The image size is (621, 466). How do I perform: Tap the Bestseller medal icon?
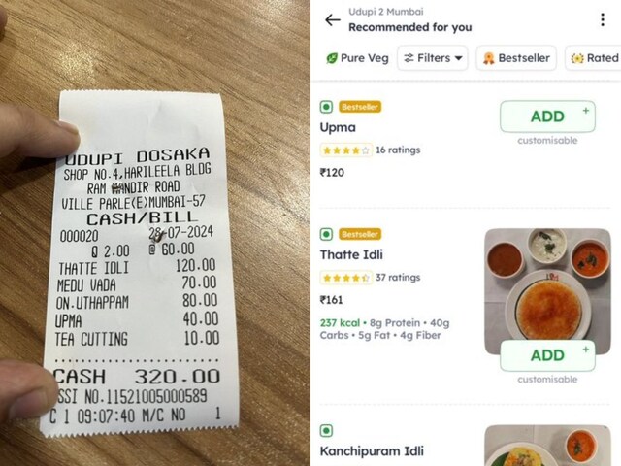(489, 58)
